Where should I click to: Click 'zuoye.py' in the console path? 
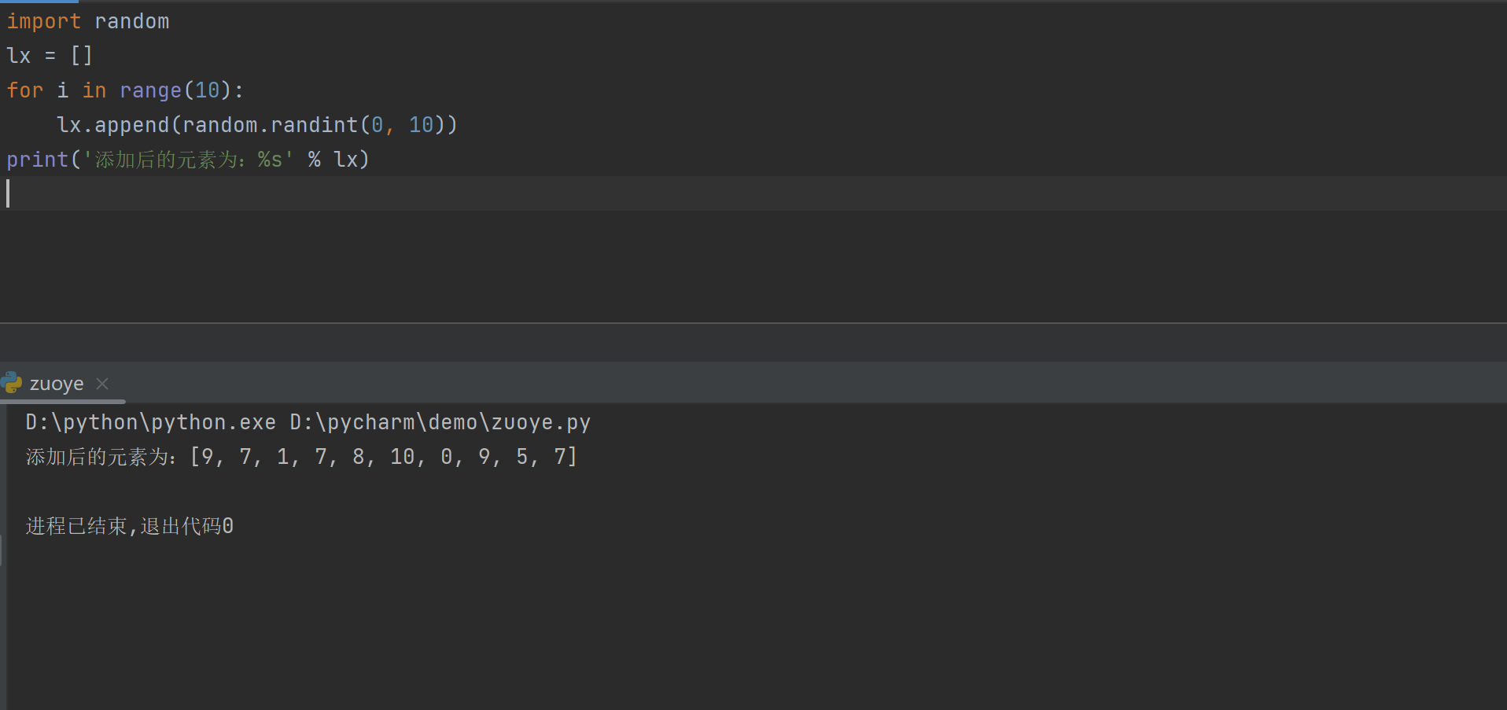[x=540, y=422]
